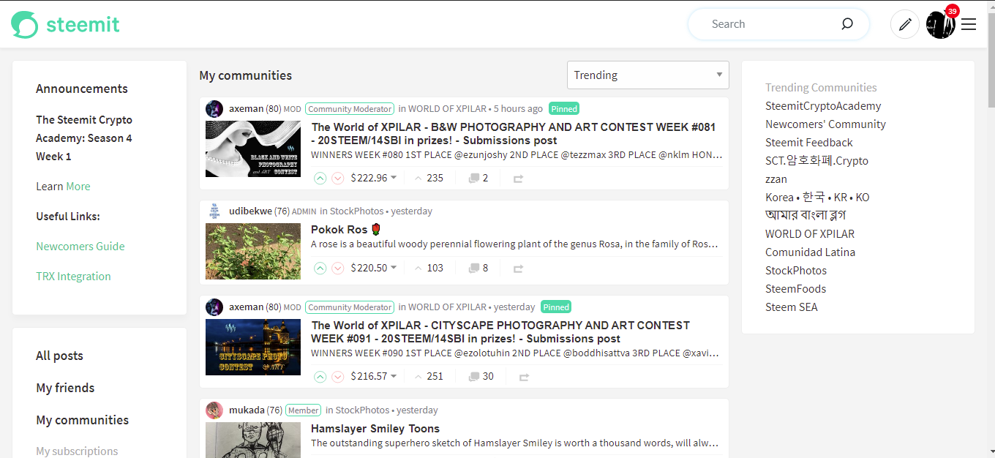Resteem the Cityscape Photography contest post
The height and width of the screenshot is (458, 995).
pos(524,377)
